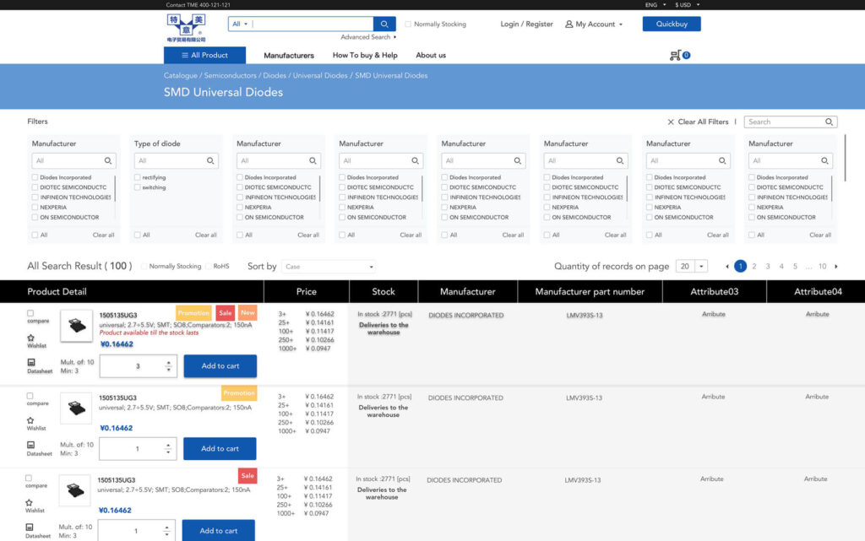Click the magnifier icon in Type of diode filter
Viewport: 865px width, 541px height.
point(210,161)
